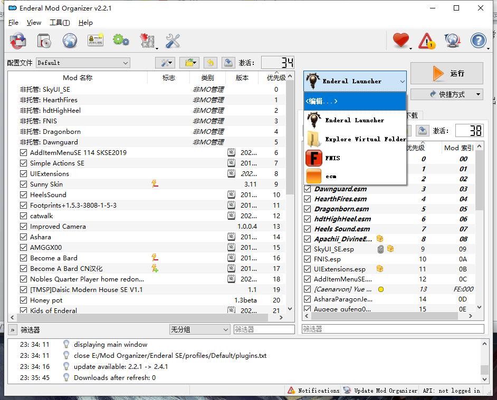The width and height of the screenshot is (497, 400).
Task: Click the plugin list vertical scrollbar thumb
Action: tap(479, 180)
